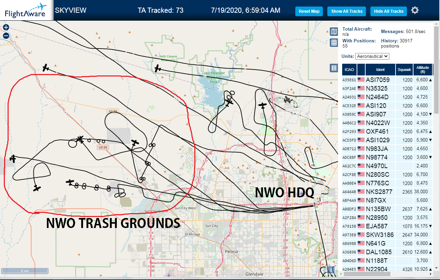Viewport: 440px width, 280px height.
Task: Select the EJA587 ident
Action: click(x=376, y=226)
